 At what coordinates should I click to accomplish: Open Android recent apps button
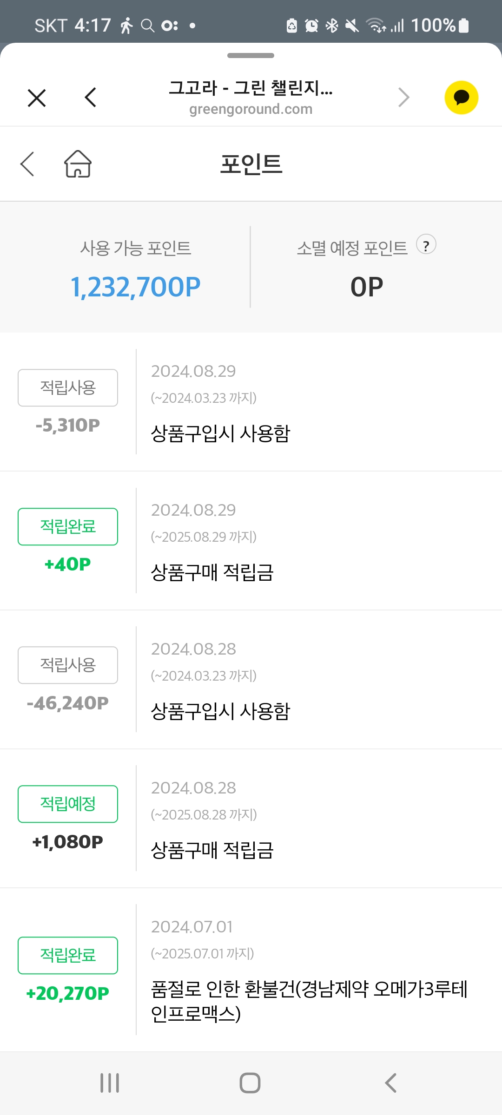tap(110, 1083)
